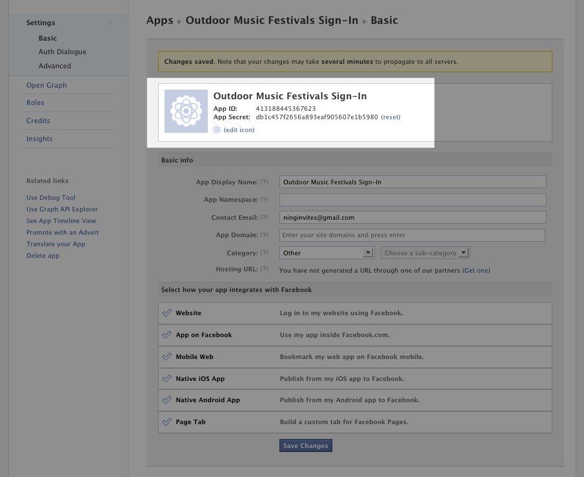584x477 pixels.
Task: Focus the App Domain field
Action: click(412, 235)
